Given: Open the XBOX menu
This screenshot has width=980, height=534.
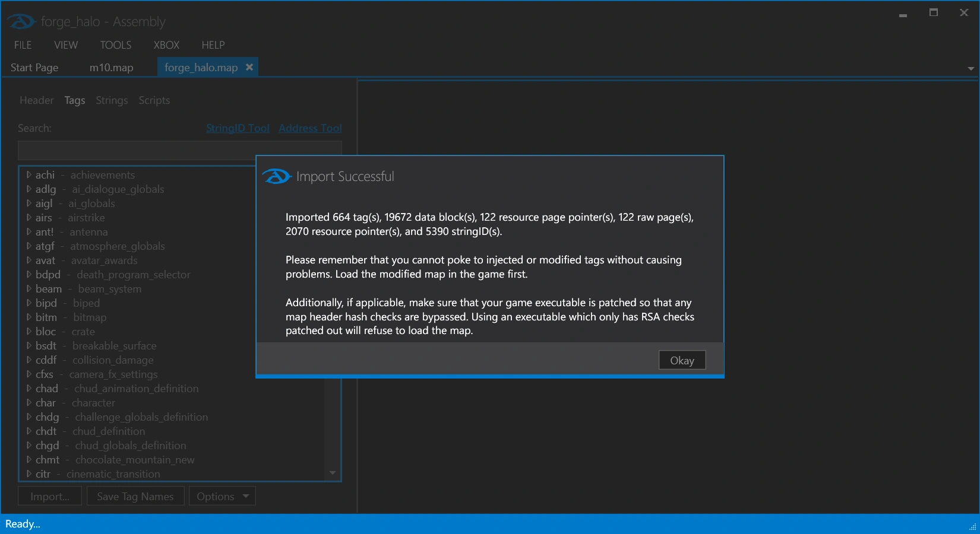Looking at the screenshot, I should tap(166, 45).
